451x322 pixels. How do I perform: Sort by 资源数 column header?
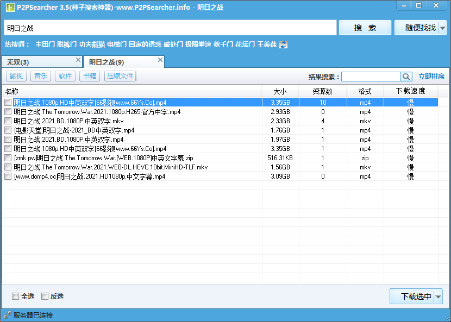[323, 91]
